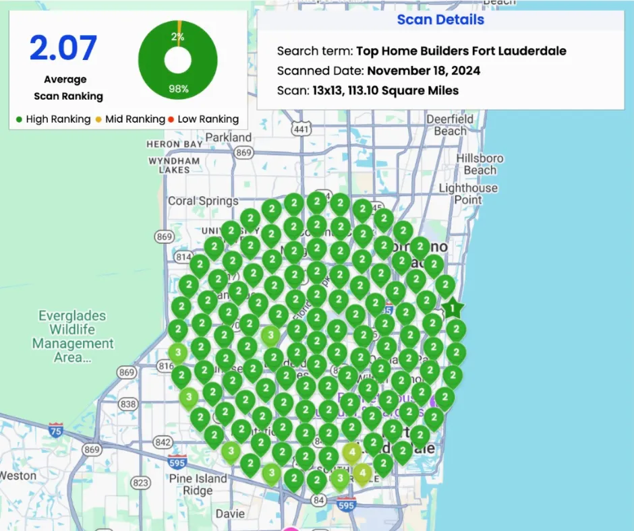
Task: Click the 84 route shield at map bottom
Action: tap(318, 500)
